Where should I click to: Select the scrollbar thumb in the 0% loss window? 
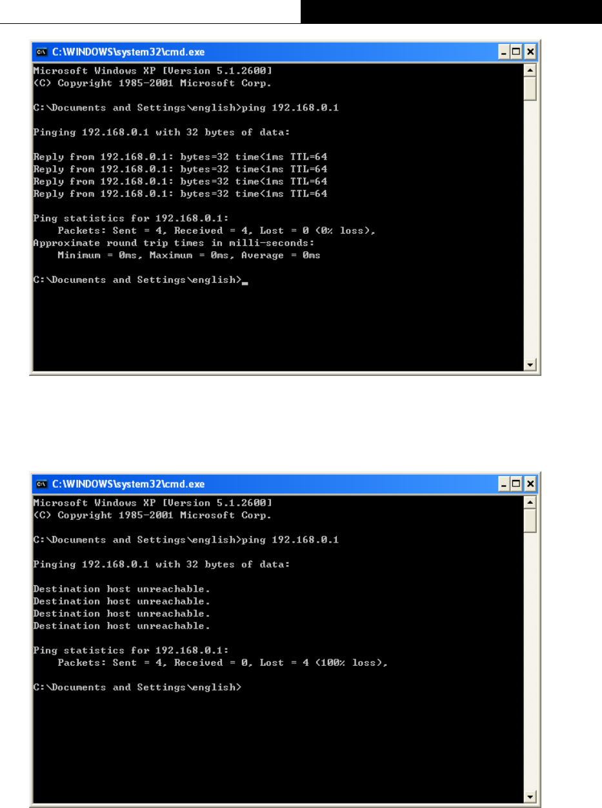pyautogui.click(x=530, y=88)
